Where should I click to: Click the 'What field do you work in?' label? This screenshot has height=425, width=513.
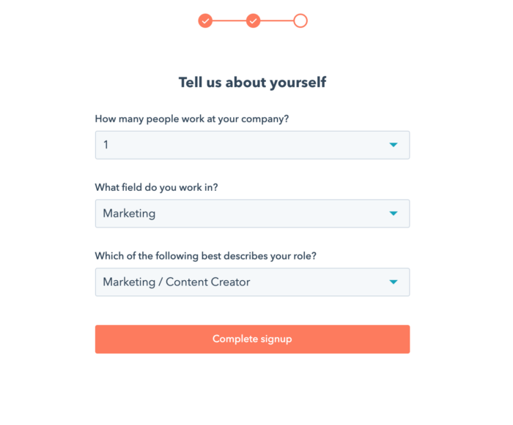[156, 187]
